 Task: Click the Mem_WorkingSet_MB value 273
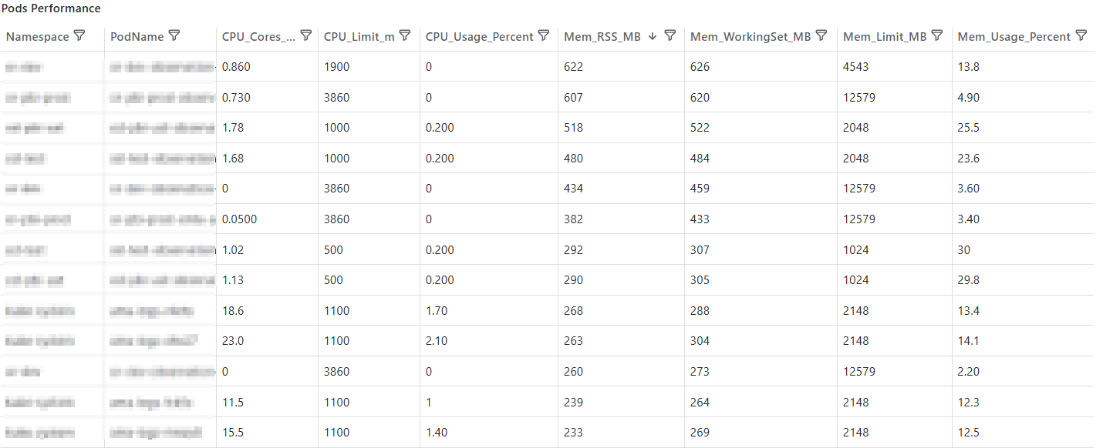[700, 372]
